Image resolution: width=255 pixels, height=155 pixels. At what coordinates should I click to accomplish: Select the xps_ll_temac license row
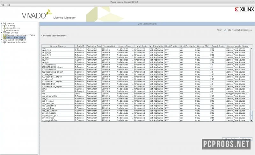coord(145,101)
